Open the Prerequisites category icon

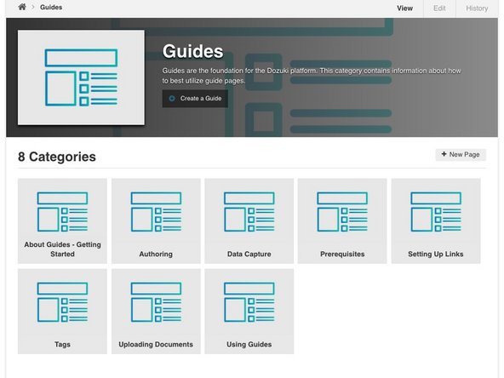tap(342, 211)
